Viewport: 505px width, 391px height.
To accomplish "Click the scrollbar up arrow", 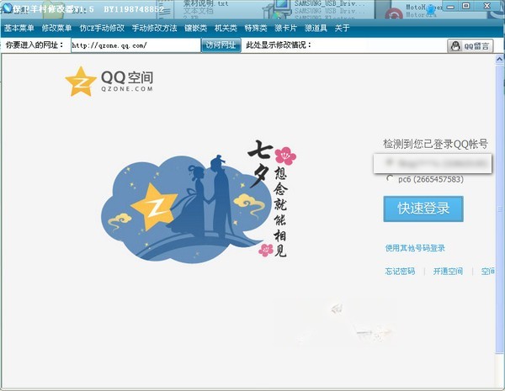I will click(x=499, y=59).
